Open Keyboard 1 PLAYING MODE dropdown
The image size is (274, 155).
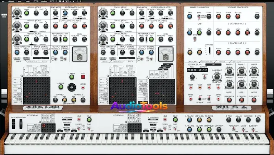click(67, 120)
